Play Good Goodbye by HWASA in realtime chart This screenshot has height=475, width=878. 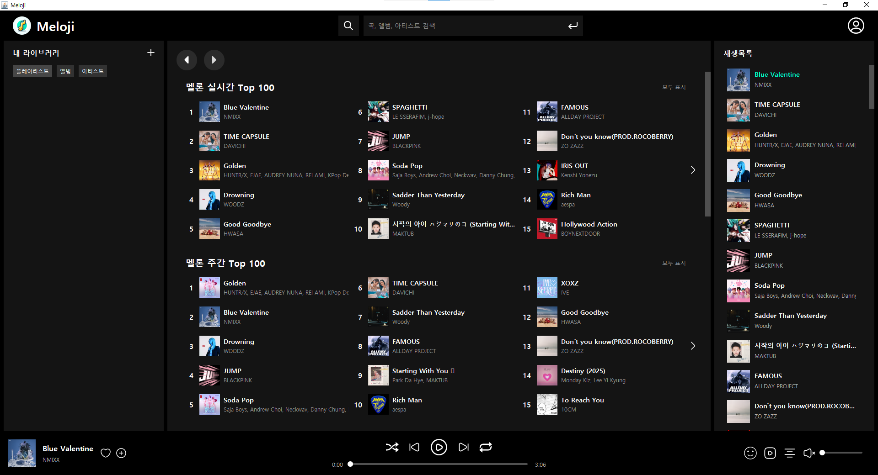pos(247,224)
